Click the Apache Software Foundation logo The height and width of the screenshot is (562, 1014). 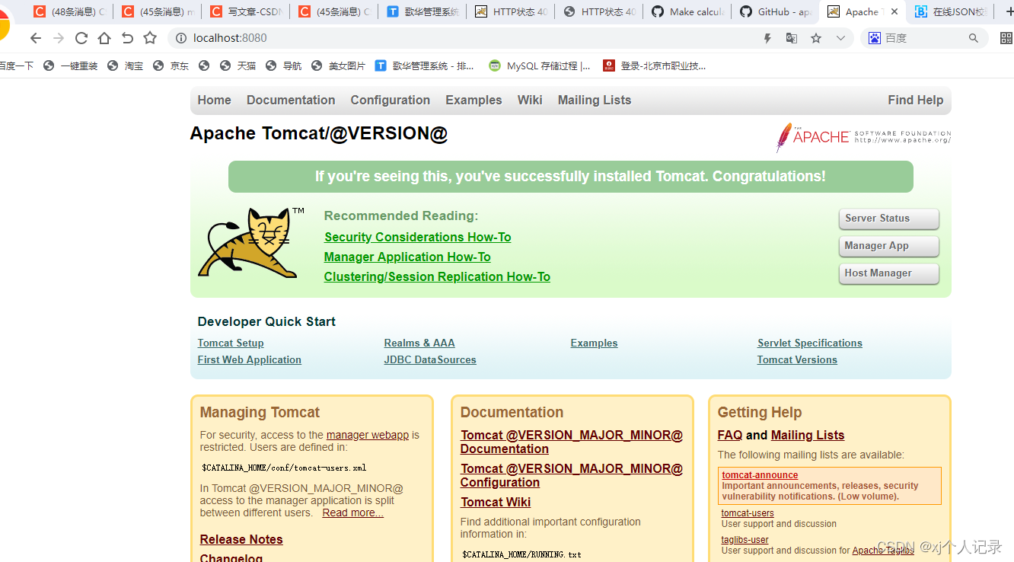[863, 137]
